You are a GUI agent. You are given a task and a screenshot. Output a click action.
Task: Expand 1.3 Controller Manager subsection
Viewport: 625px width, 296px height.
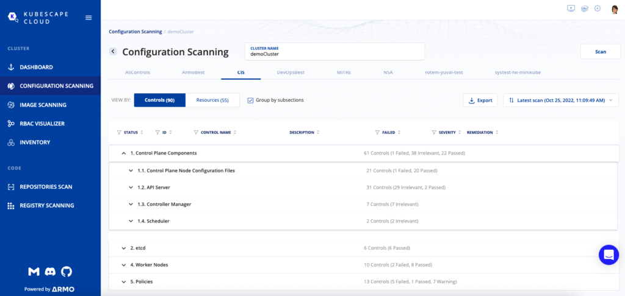click(x=131, y=205)
